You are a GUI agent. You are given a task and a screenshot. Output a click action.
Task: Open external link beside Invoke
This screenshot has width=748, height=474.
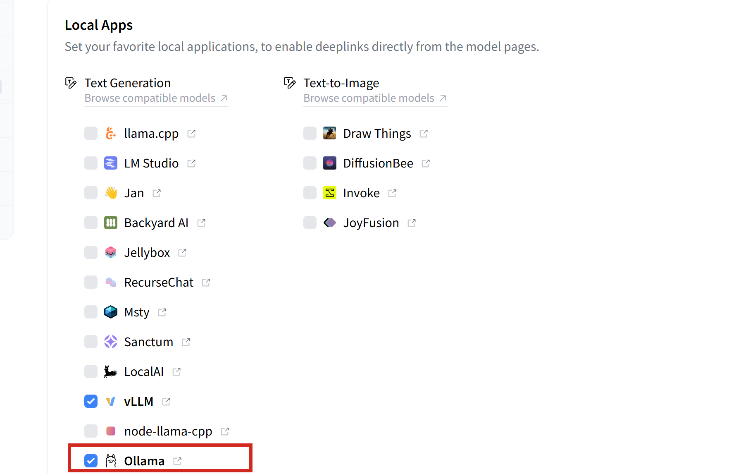point(392,193)
